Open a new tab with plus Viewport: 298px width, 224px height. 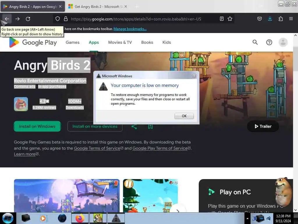point(136,7)
